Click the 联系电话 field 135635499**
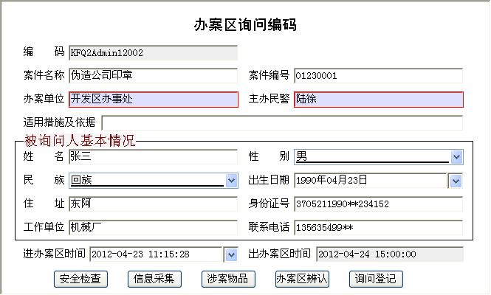The image size is (491, 295). point(378,227)
